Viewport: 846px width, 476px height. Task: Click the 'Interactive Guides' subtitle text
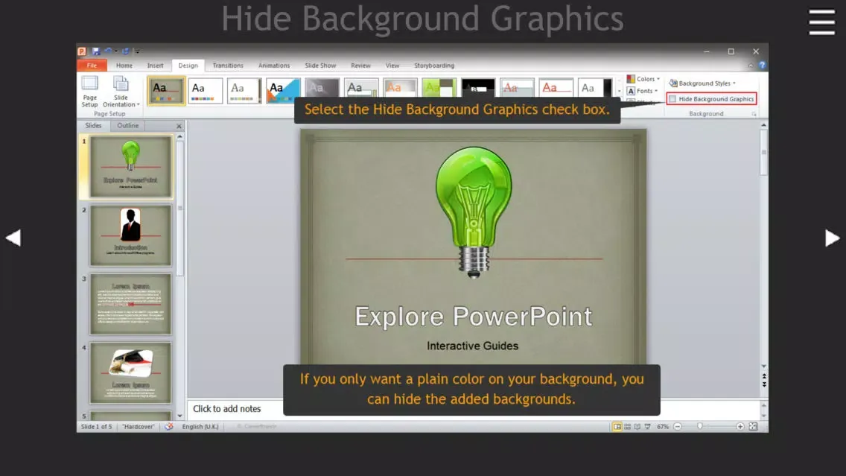click(x=473, y=346)
